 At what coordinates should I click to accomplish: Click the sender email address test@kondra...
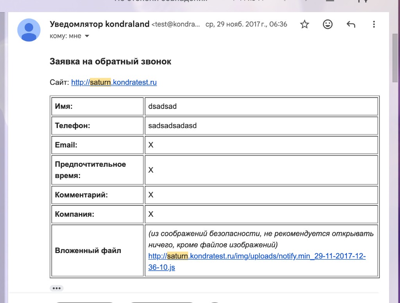click(177, 24)
